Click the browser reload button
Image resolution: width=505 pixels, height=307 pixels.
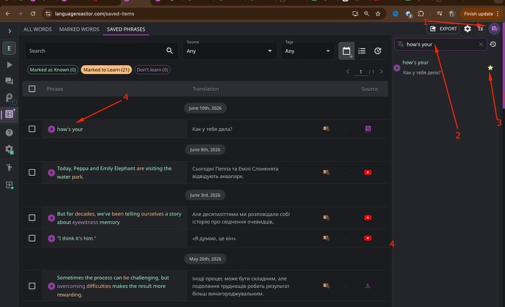32,13
